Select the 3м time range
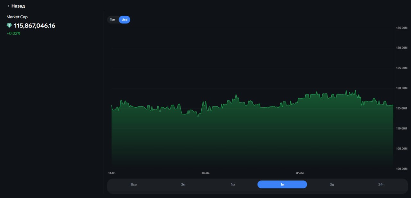The width and height of the screenshot is (411, 198). click(x=183, y=185)
